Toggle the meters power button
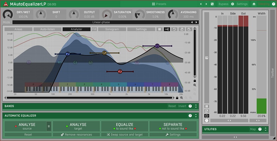277x141 pixels. pos(207,116)
